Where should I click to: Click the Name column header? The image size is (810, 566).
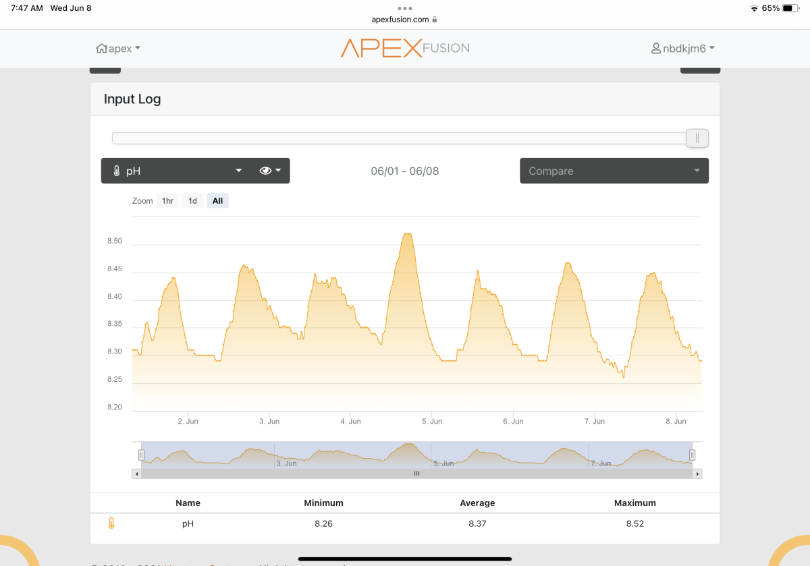[x=188, y=503]
